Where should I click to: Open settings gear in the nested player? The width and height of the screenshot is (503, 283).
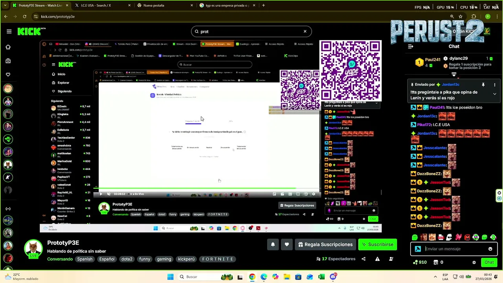[314, 194]
